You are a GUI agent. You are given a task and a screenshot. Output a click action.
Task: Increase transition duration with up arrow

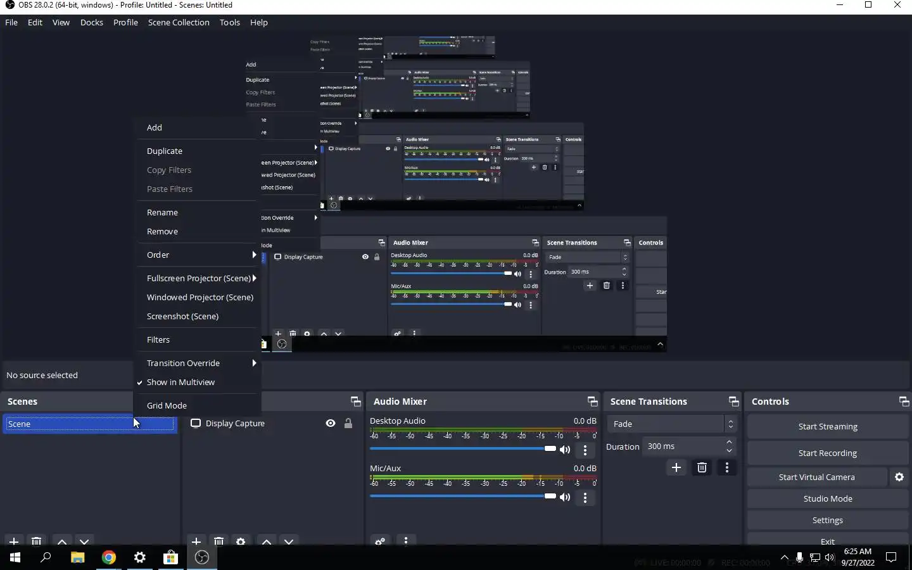pyautogui.click(x=729, y=442)
